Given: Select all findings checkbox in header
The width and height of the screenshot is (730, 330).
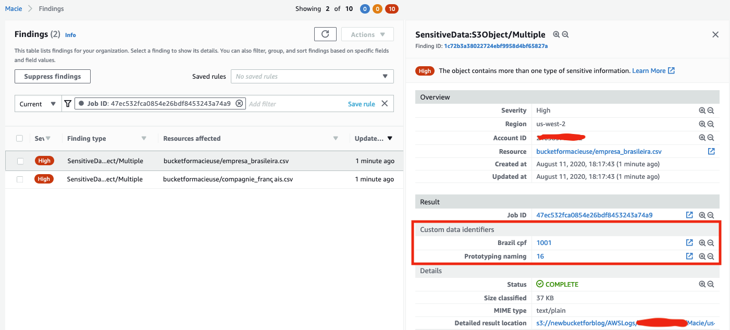Looking at the screenshot, I should pos(19,138).
